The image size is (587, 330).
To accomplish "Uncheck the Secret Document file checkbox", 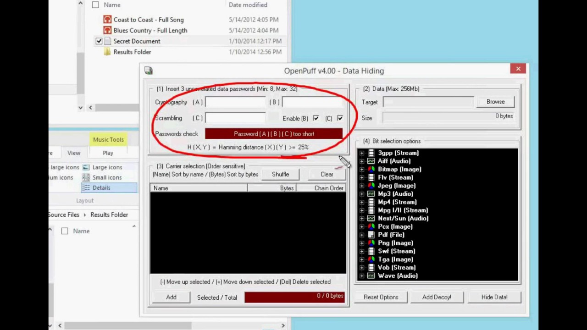I will (x=99, y=41).
